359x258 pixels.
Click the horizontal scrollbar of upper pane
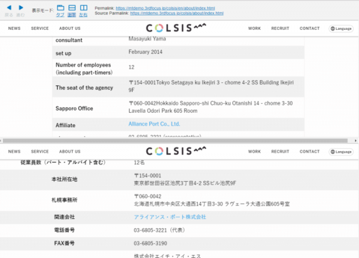(175, 140)
